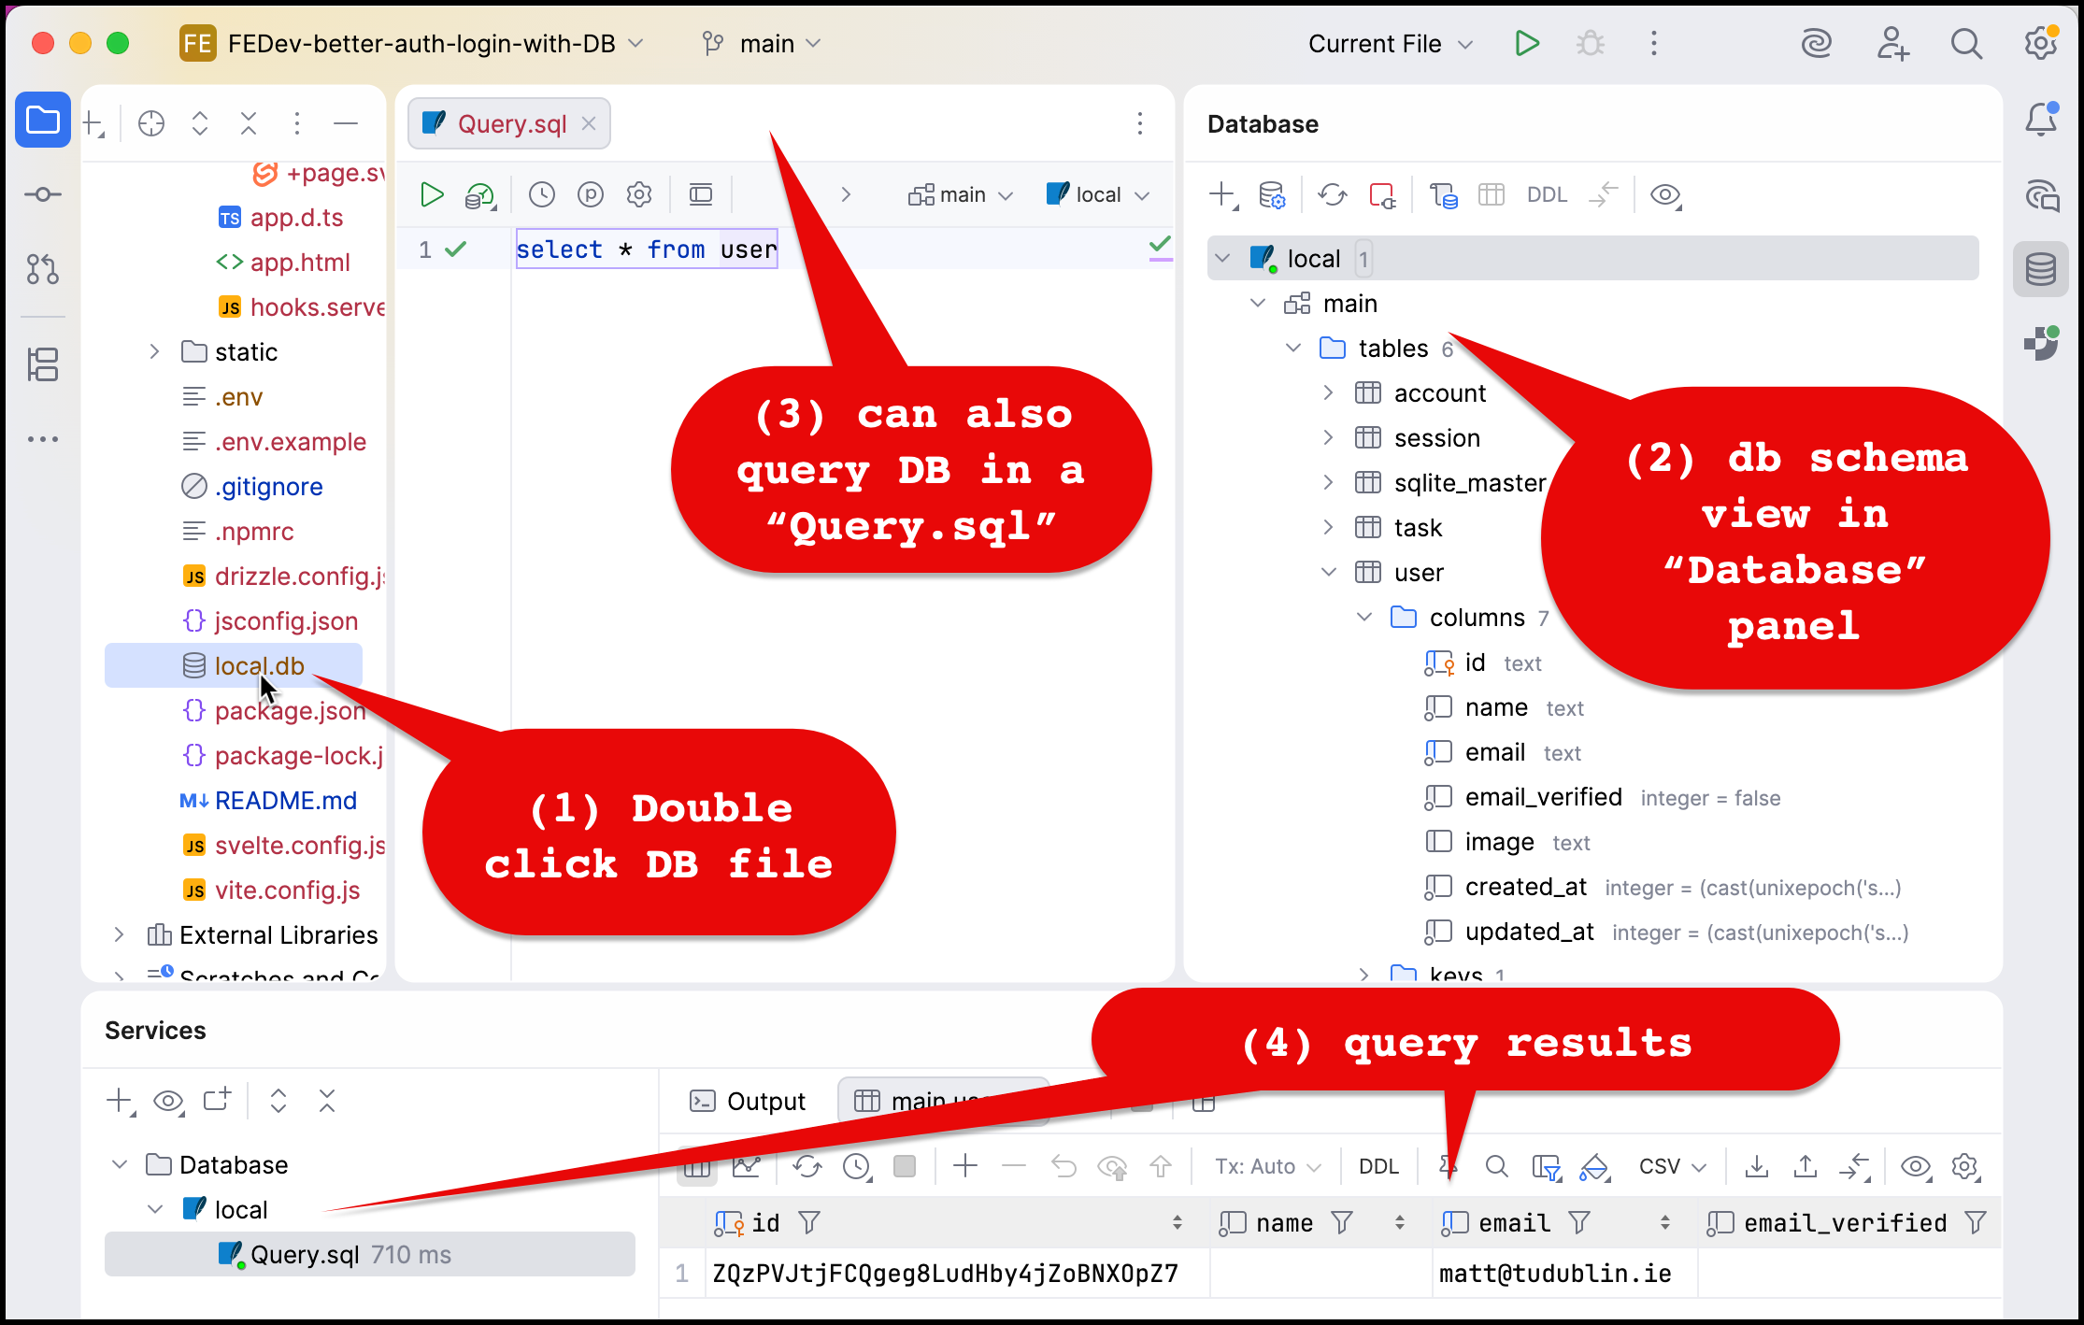Click the email column filter icon
2084x1325 pixels.
pos(1579,1222)
